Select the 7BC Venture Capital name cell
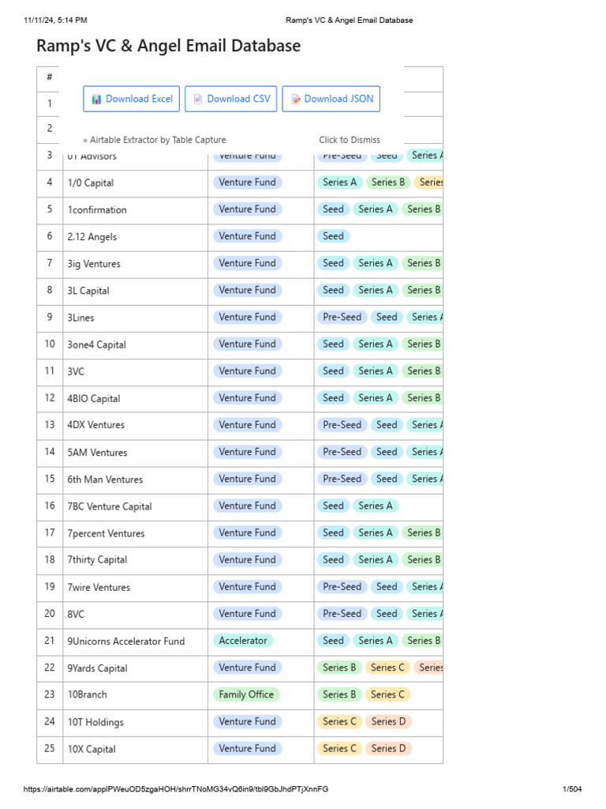Screen dimensions: 606x809 tap(110, 506)
